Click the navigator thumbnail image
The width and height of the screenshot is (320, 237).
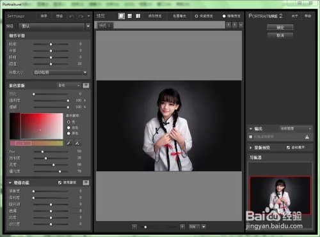tap(280, 195)
